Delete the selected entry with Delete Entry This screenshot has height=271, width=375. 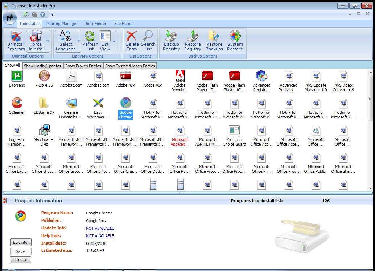point(132,41)
